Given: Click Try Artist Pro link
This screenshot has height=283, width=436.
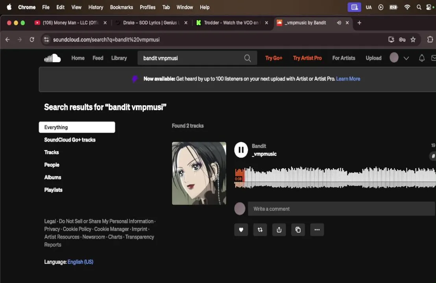Looking at the screenshot, I should (x=307, y=58).
